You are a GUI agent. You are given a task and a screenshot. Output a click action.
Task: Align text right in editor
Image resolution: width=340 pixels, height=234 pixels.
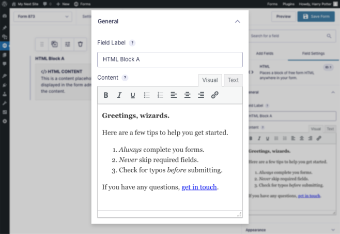click(201, 95)
